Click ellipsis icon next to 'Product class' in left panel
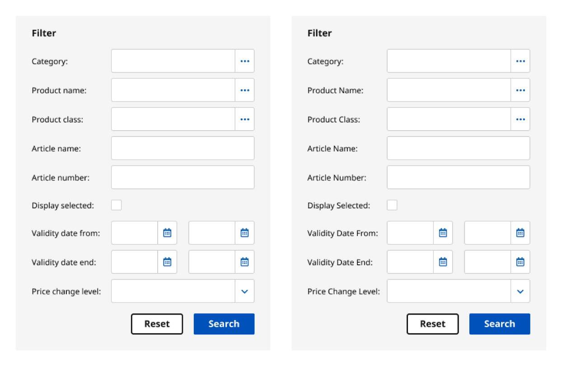 (x=245, y=119)
